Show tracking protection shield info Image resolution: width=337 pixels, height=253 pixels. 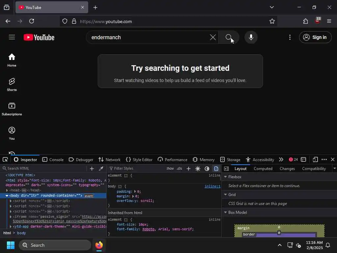(65, 21)
